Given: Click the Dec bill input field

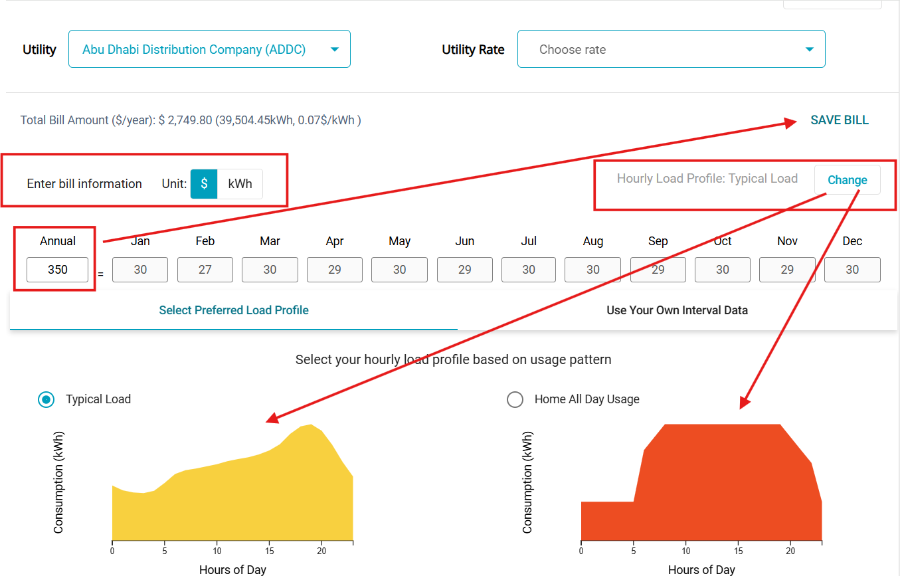Looking at the screenshot, I should coord(852,270).
